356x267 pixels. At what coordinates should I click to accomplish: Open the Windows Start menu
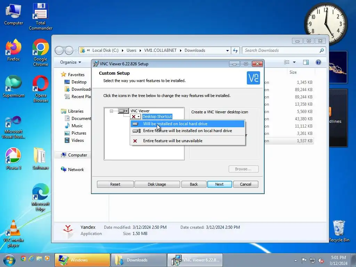[9, 260]
